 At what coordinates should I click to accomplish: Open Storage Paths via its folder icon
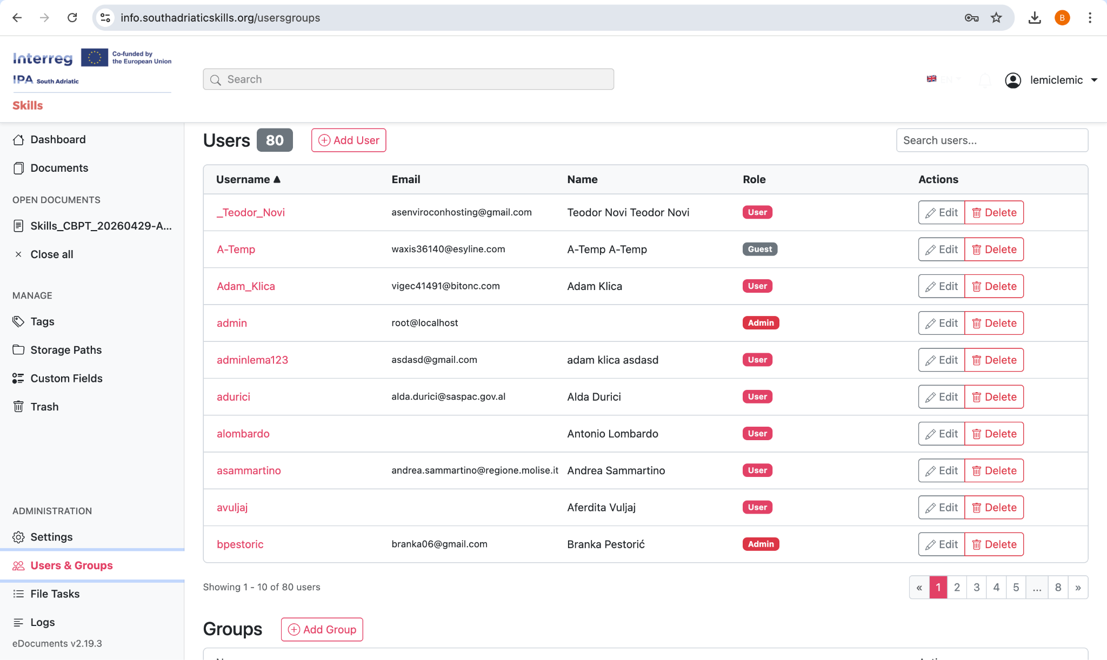pos(18,349)
